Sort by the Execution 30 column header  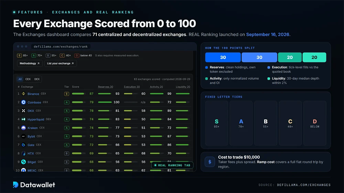coord(132,87)
